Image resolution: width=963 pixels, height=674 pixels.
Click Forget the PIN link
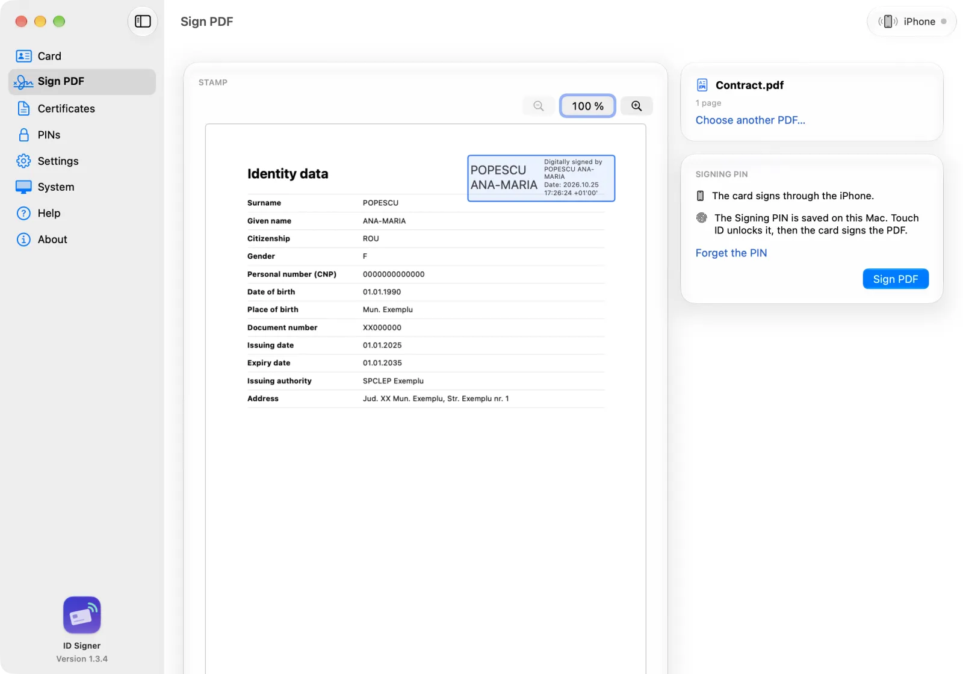[731, 253]
